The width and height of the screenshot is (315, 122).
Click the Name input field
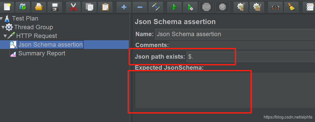coord(235,34)
